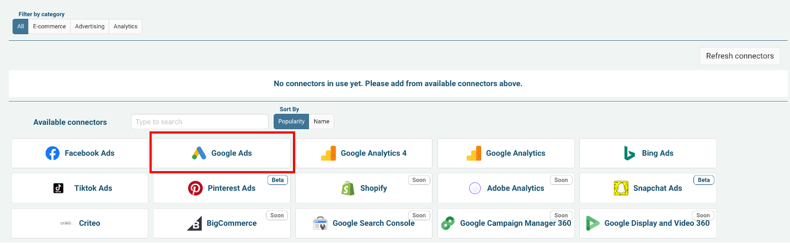Select the Pinterest Ads logo icon

coord(195,188)
